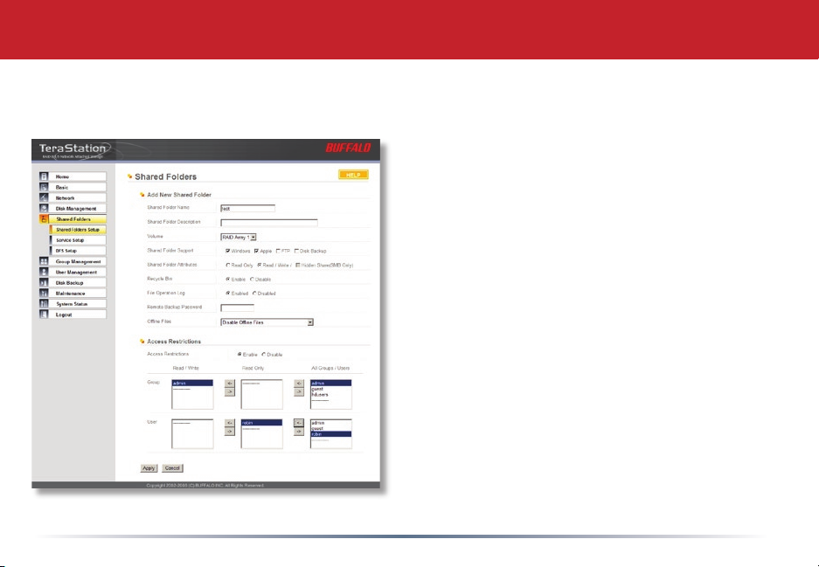The width and height of the screenshot is (819, 567).
Task: Enable the Disk Backup support checkbox
Action: pyautogui.click(x=296, y=251)
